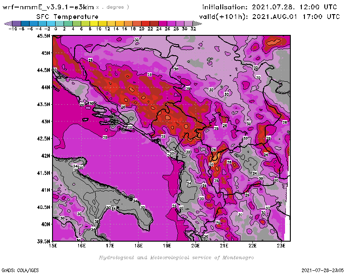This screenshot has height=273, width=353.
Task: Click the '2021-07-28-23:05' timestamp
Action: tap(323, 270)
